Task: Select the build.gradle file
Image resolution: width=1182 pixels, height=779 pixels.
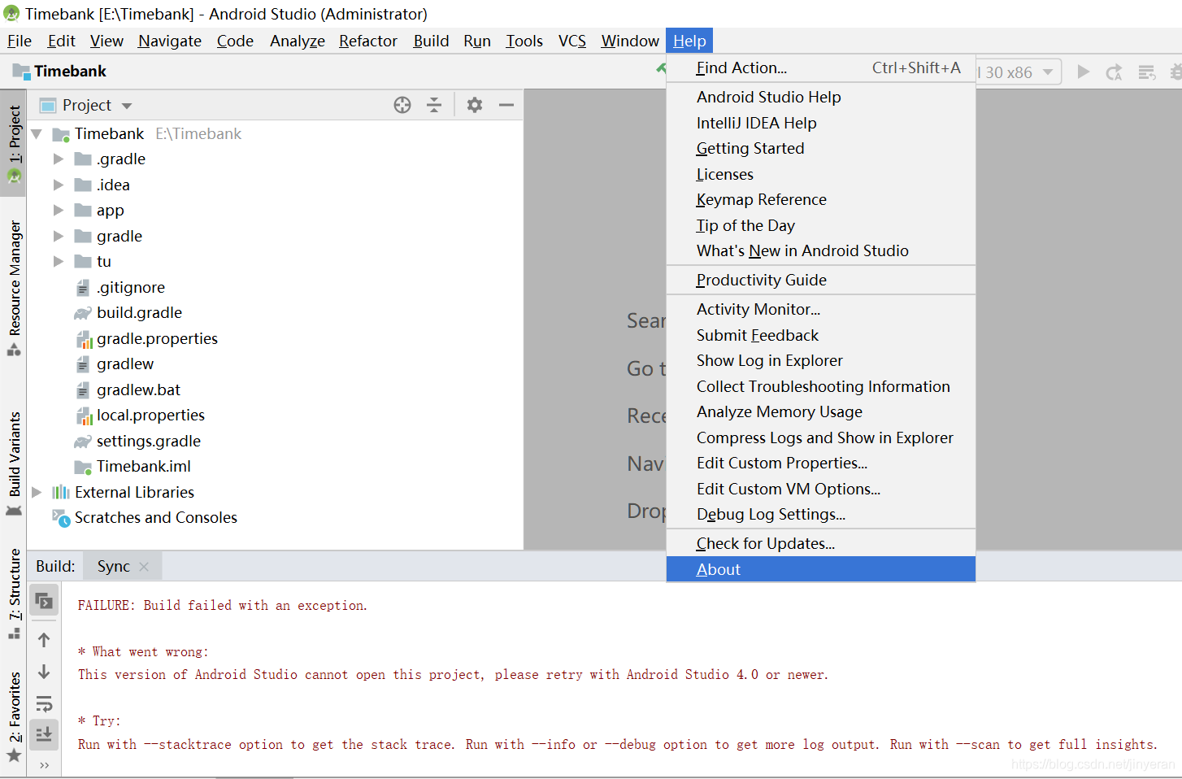Action: (139, 313)
